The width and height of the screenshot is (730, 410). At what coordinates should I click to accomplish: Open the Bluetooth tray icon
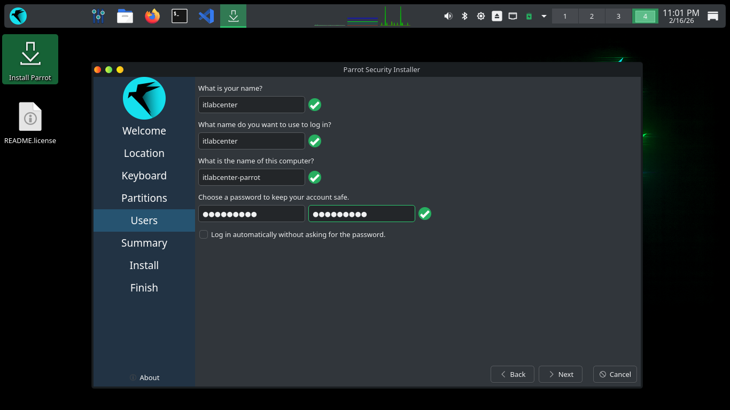pyautogui.click(x=464, y=16)
